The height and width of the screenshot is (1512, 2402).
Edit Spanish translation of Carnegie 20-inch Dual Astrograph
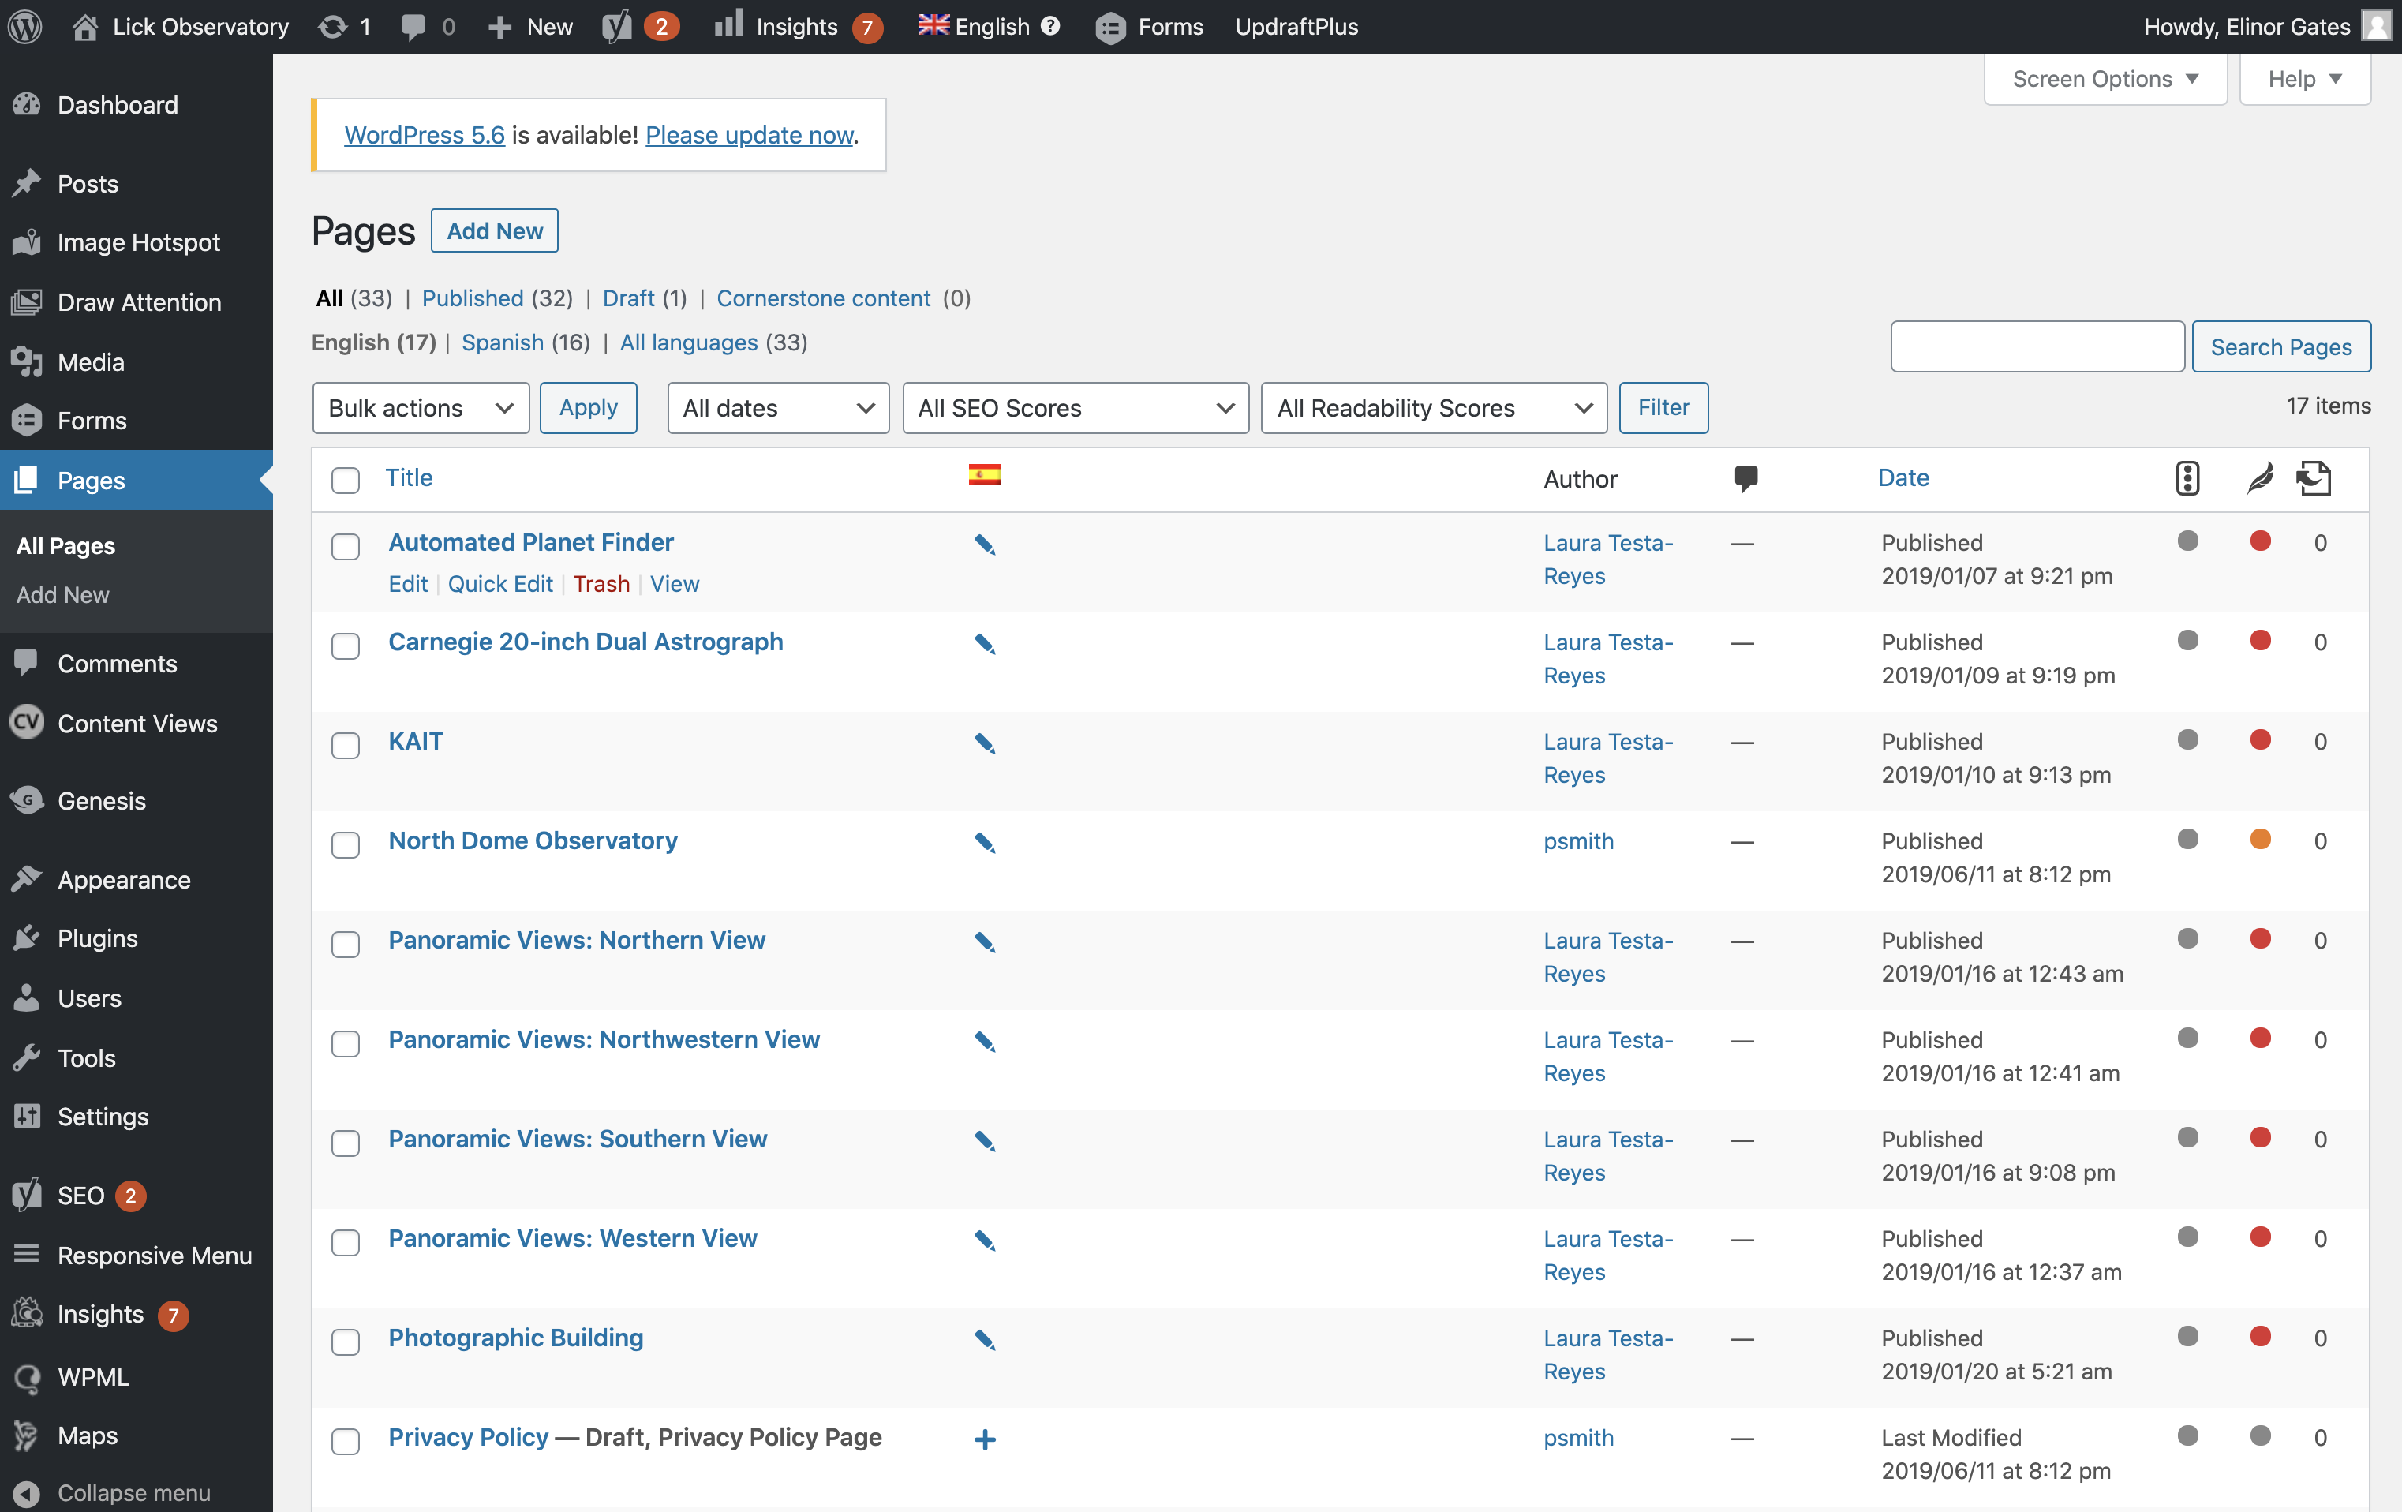tap(986, 644)
